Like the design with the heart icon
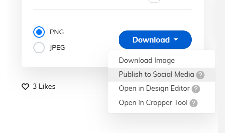 tap(25, 87)
